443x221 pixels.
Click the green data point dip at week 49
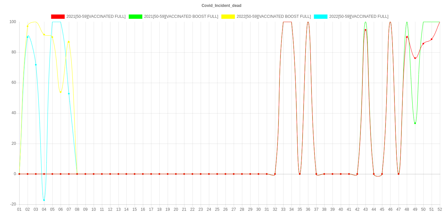(415, 123)
